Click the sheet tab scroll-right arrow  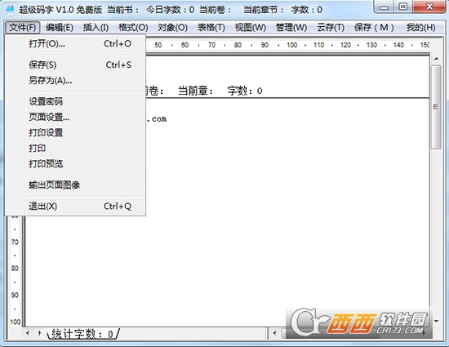point(39,333)
